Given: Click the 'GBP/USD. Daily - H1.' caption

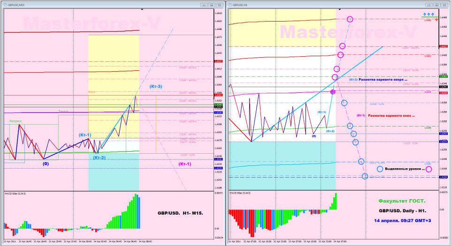Looking at the screenshot, I should [402, 211].
